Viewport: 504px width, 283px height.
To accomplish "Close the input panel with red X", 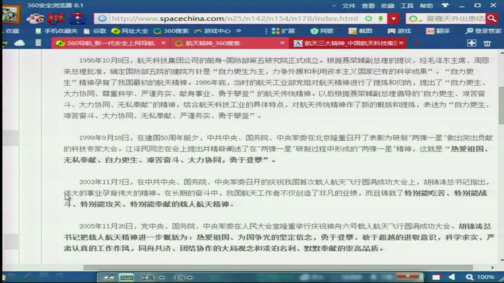I will point(408,276).
